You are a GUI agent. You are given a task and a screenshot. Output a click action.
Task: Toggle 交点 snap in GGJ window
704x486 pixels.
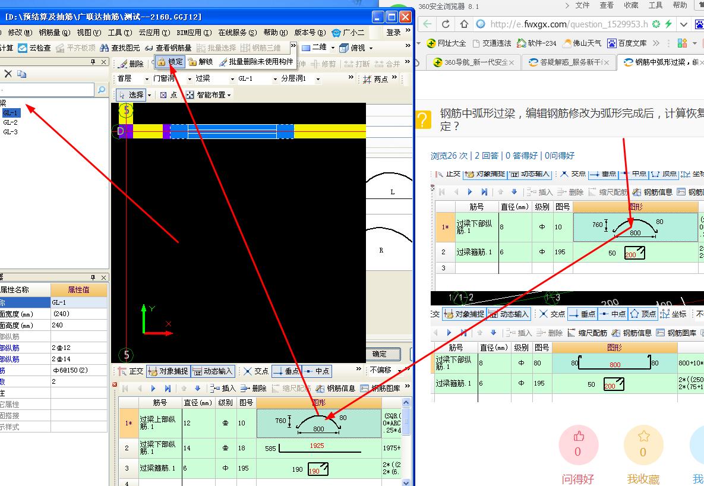[x=256, y=371]
